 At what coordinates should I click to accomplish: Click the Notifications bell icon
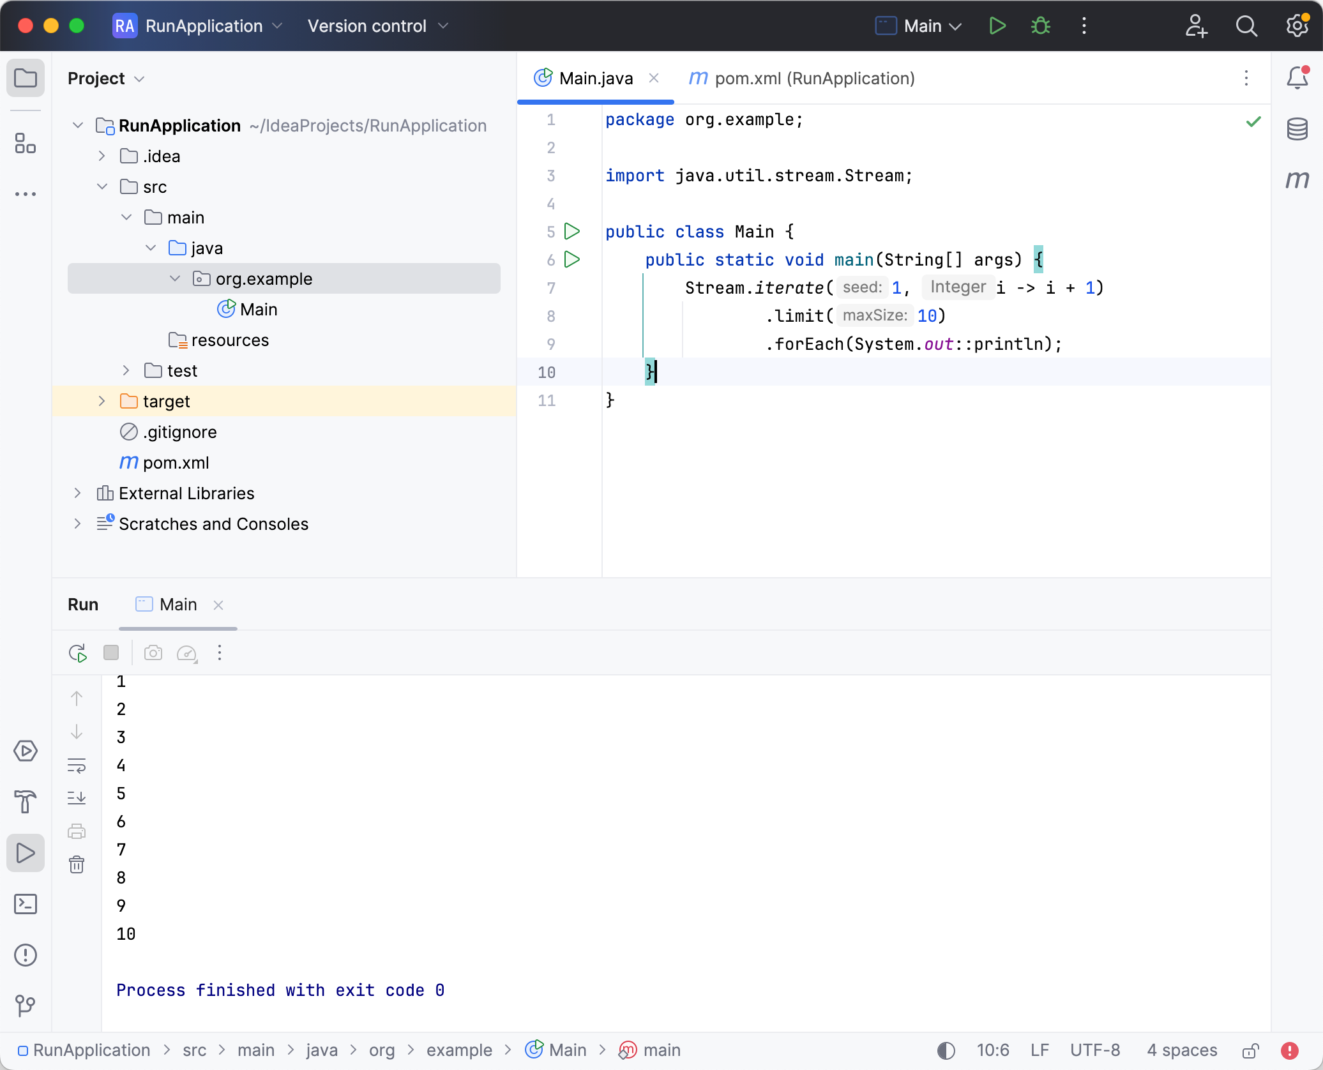coord(1297,78)
